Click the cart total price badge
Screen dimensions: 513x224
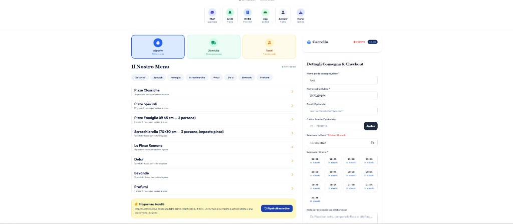point(373,42)
